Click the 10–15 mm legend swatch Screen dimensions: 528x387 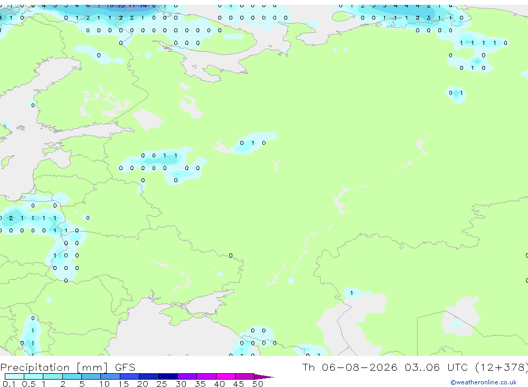point(110,376)
